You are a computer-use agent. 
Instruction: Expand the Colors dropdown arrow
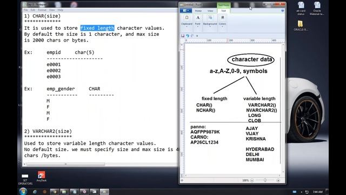(222, 27)
